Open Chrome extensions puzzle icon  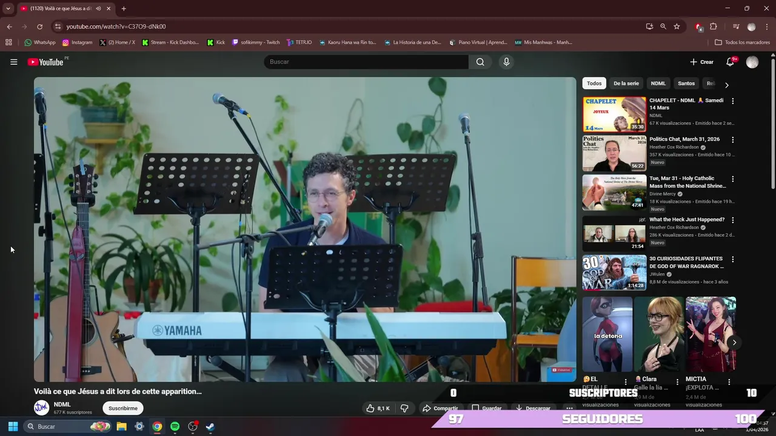[714, 27]
